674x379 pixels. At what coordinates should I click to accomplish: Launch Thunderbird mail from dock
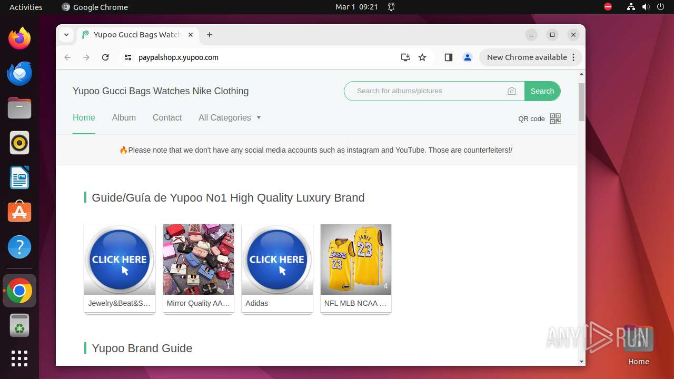coord(19,73)
